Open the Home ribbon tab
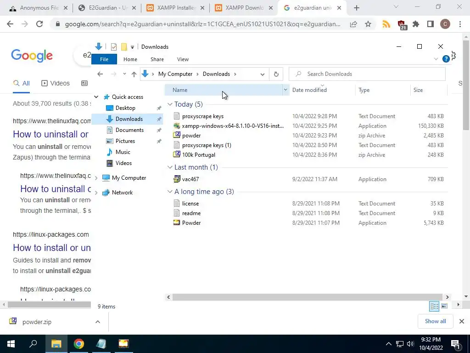Image resolution: width=470 pixels, height=353 pixels. click(x=130, y=59)
